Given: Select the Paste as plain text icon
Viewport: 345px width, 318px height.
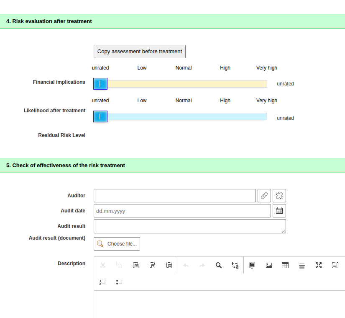Looking at the screenshot, I should (x=152, y=265).
